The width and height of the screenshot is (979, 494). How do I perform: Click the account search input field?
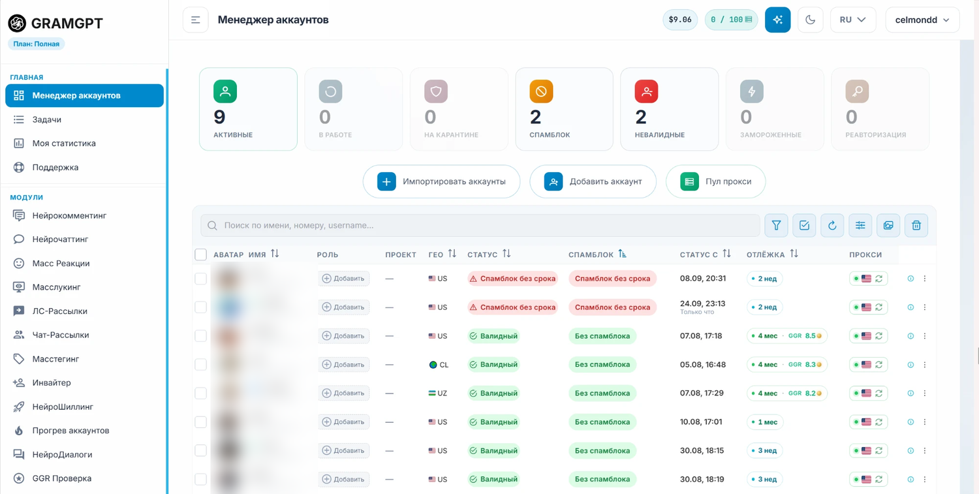point(480,225)
